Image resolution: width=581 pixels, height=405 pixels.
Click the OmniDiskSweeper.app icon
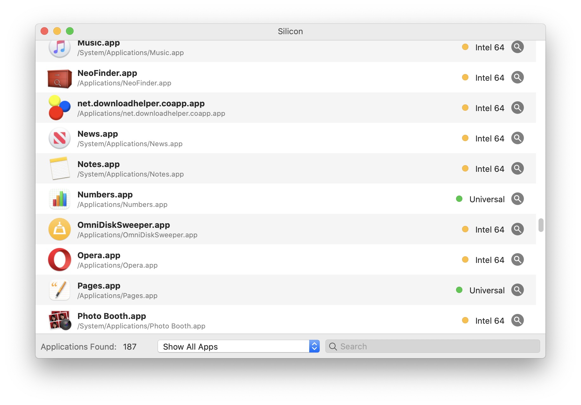60,229
